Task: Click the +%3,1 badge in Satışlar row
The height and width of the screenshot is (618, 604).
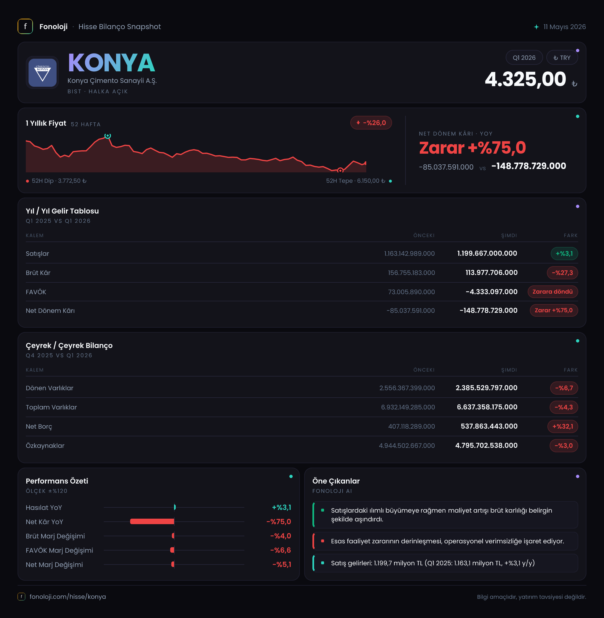Action: (x=564, y=253)
